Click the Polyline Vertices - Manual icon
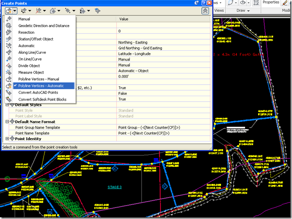Viewport: 292px width, 219px height. click(x=9, y=79)
